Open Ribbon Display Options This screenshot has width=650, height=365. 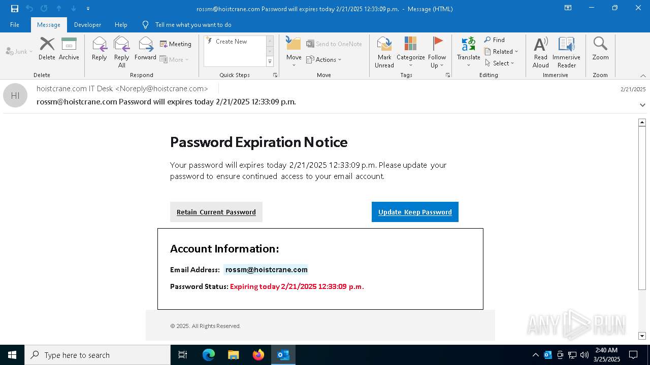tap(568, 8)
